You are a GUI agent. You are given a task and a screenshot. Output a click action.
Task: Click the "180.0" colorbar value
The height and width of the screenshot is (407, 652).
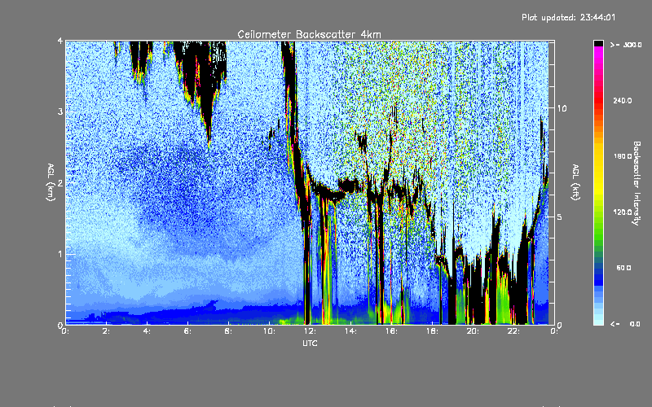click(623, 156)
